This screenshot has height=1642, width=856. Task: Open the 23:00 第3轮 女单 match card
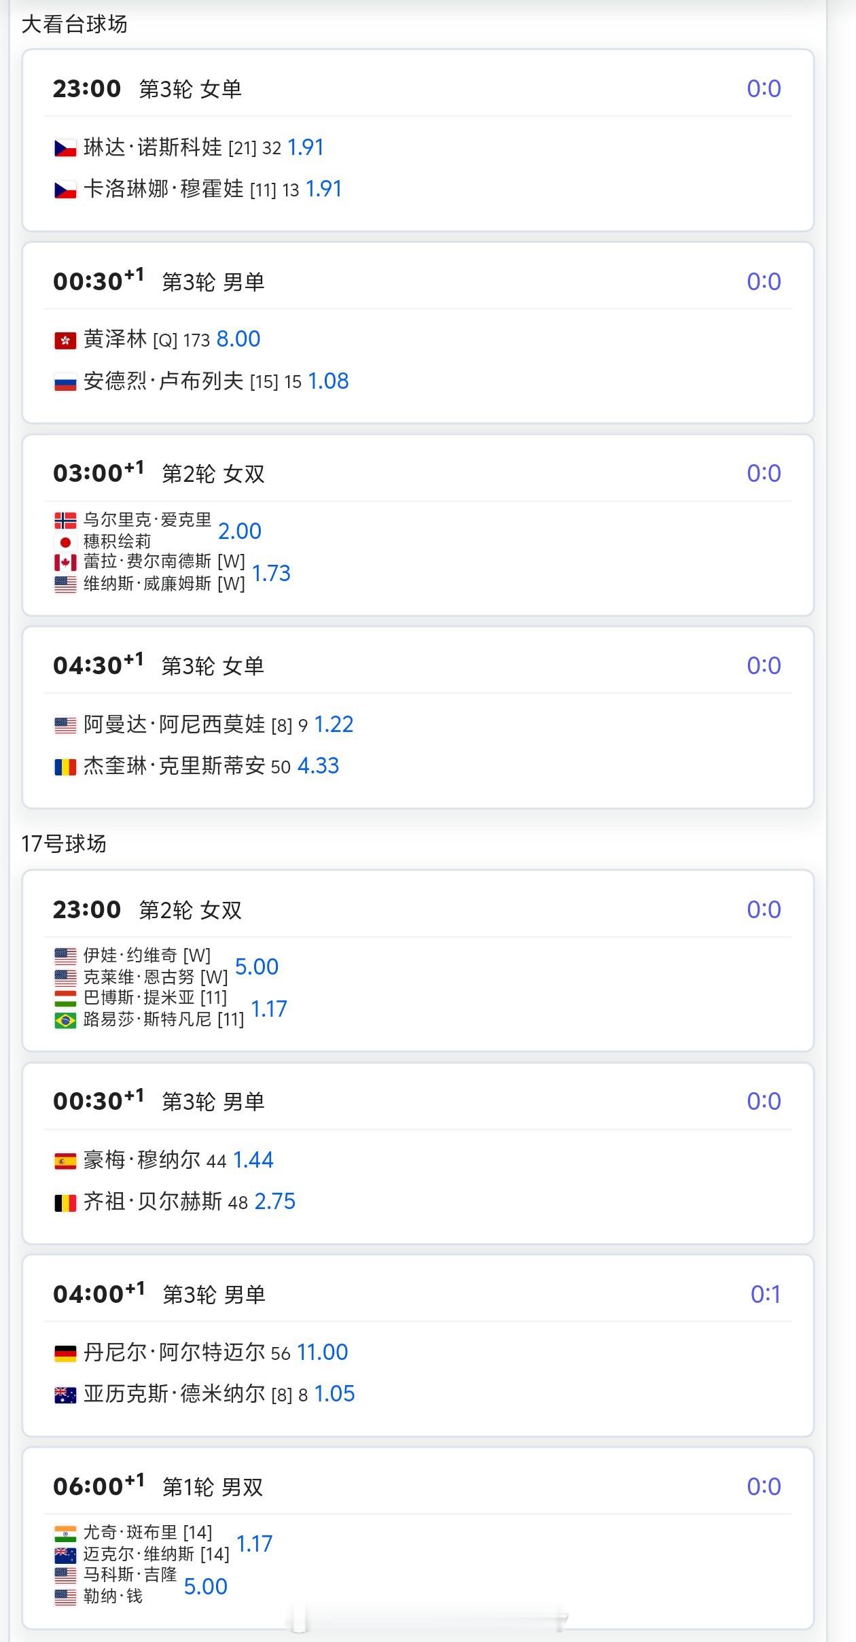(418, 141)
